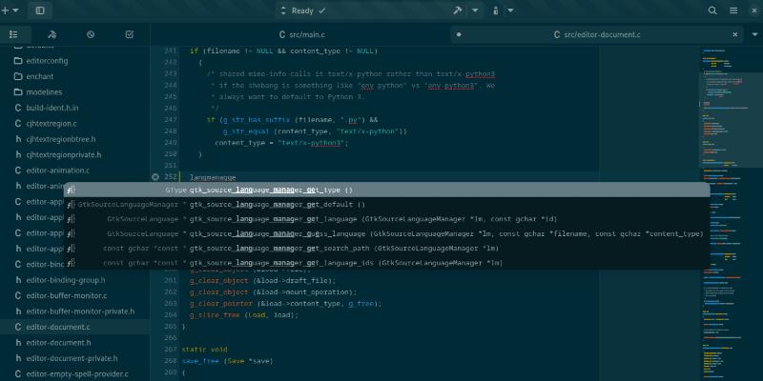Open the checkbox todo sidebar tab
Image resolution: width=763 pixels, height=381 pixels.
pos(129,34)
